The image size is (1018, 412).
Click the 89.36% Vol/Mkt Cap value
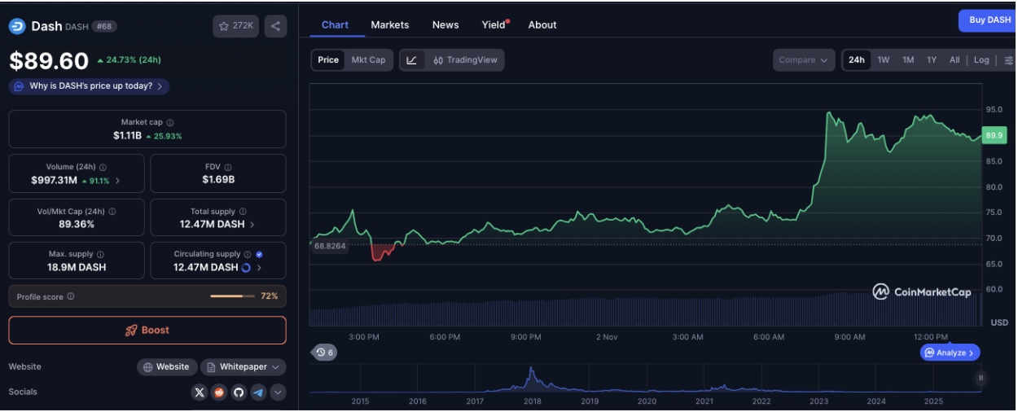(x=77, y=224)
